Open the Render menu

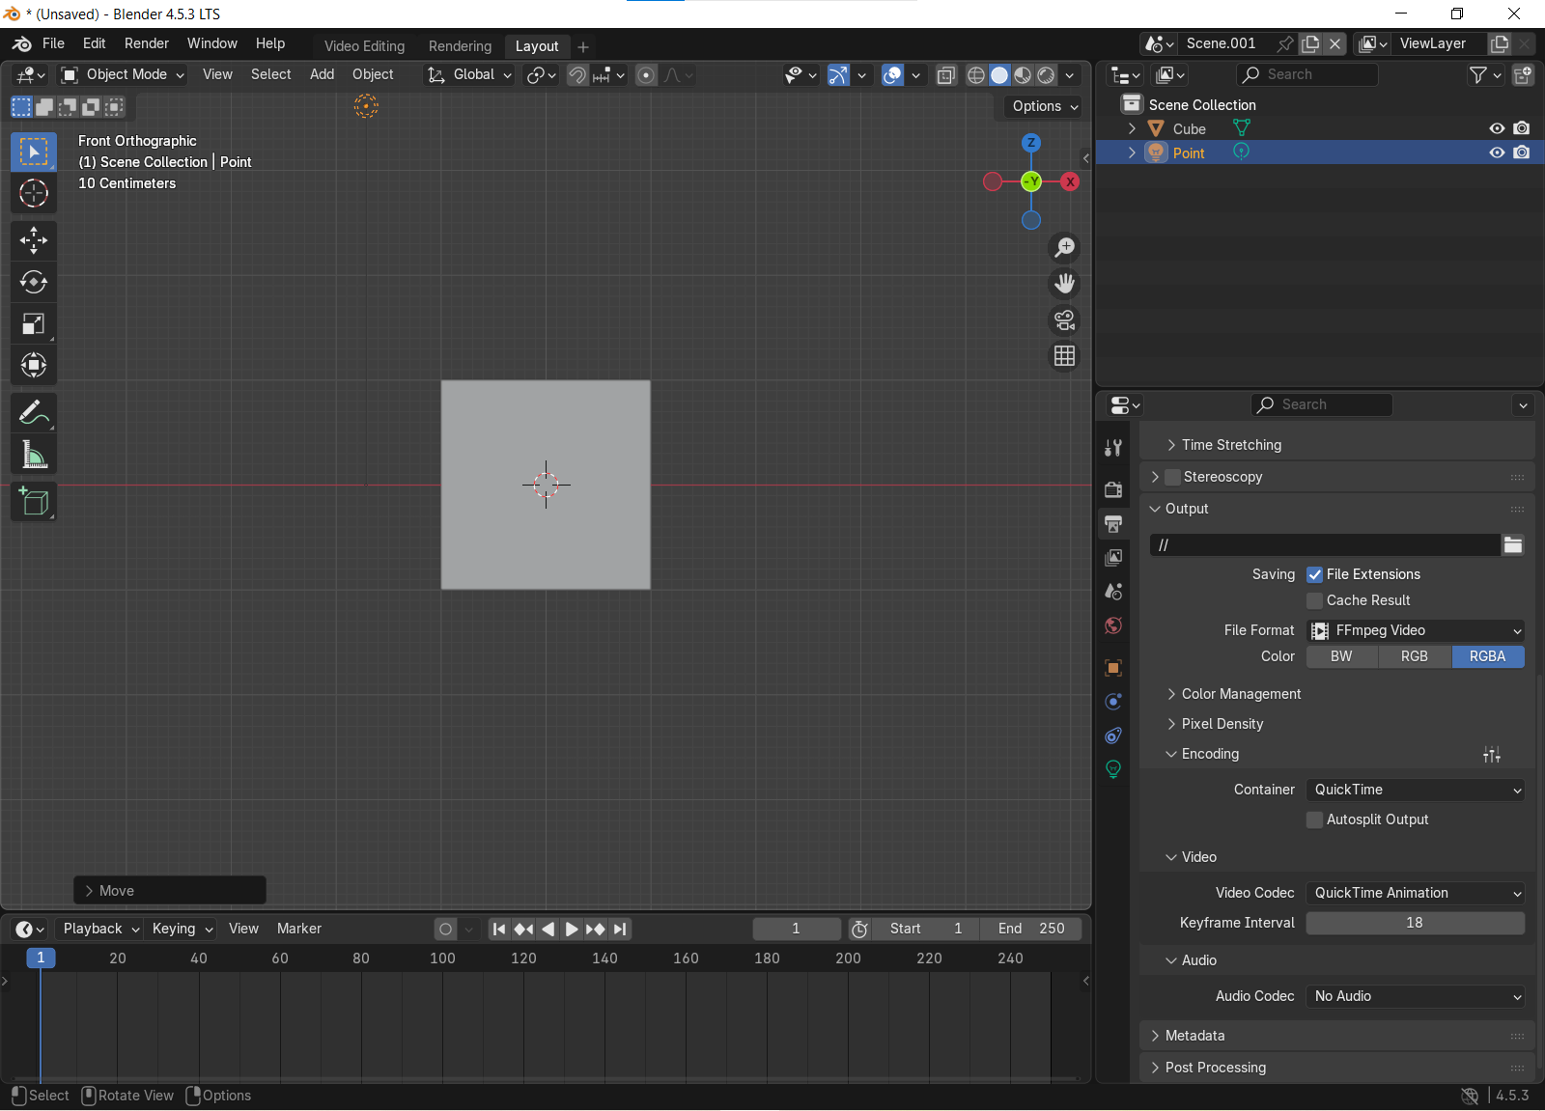(x=147, y=43)
